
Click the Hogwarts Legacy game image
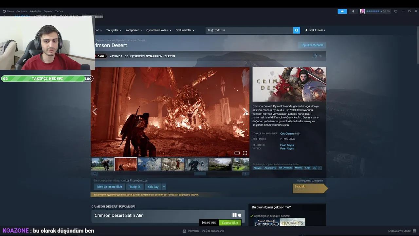(293, 222)
